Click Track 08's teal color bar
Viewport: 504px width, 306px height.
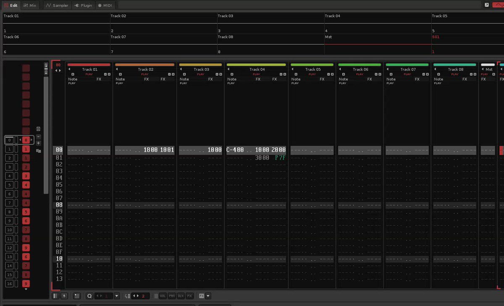[455, 65]
